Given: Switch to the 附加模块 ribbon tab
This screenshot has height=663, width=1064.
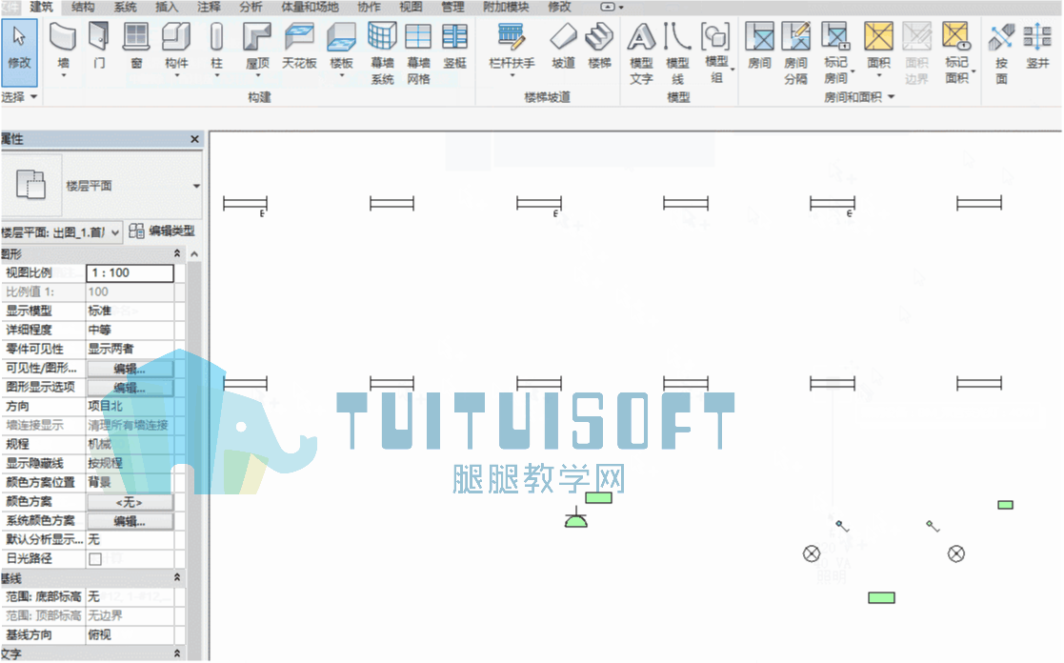Looking at the screenshot, I should point(506,7).
